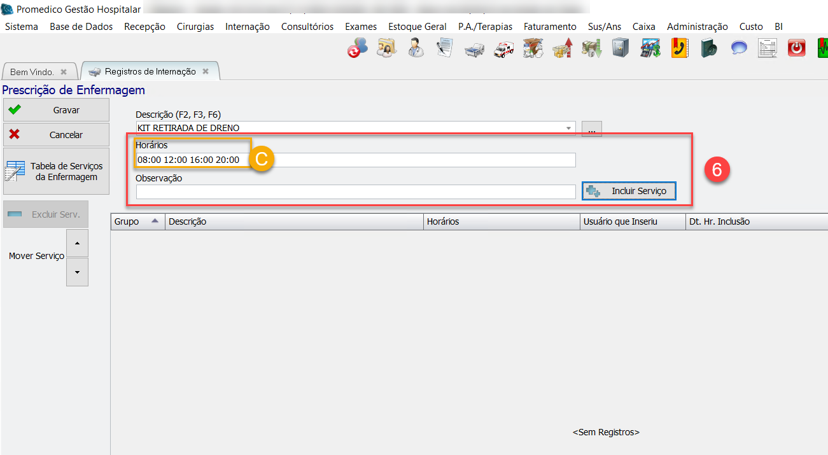
Task: Click the patient folder toolbar icon
Action: pos(386,48)
